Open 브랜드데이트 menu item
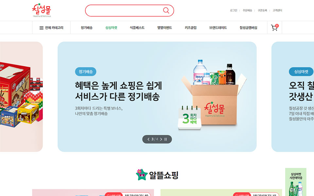This screenshot has height=196, width=314. coord(218,27)
